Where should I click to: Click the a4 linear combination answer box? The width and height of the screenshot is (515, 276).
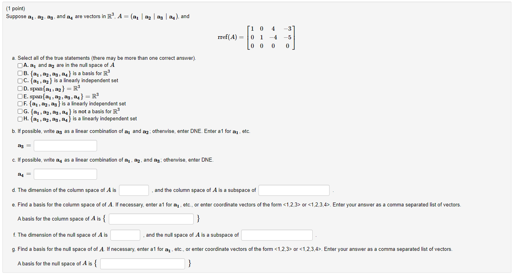pos(65,174)
